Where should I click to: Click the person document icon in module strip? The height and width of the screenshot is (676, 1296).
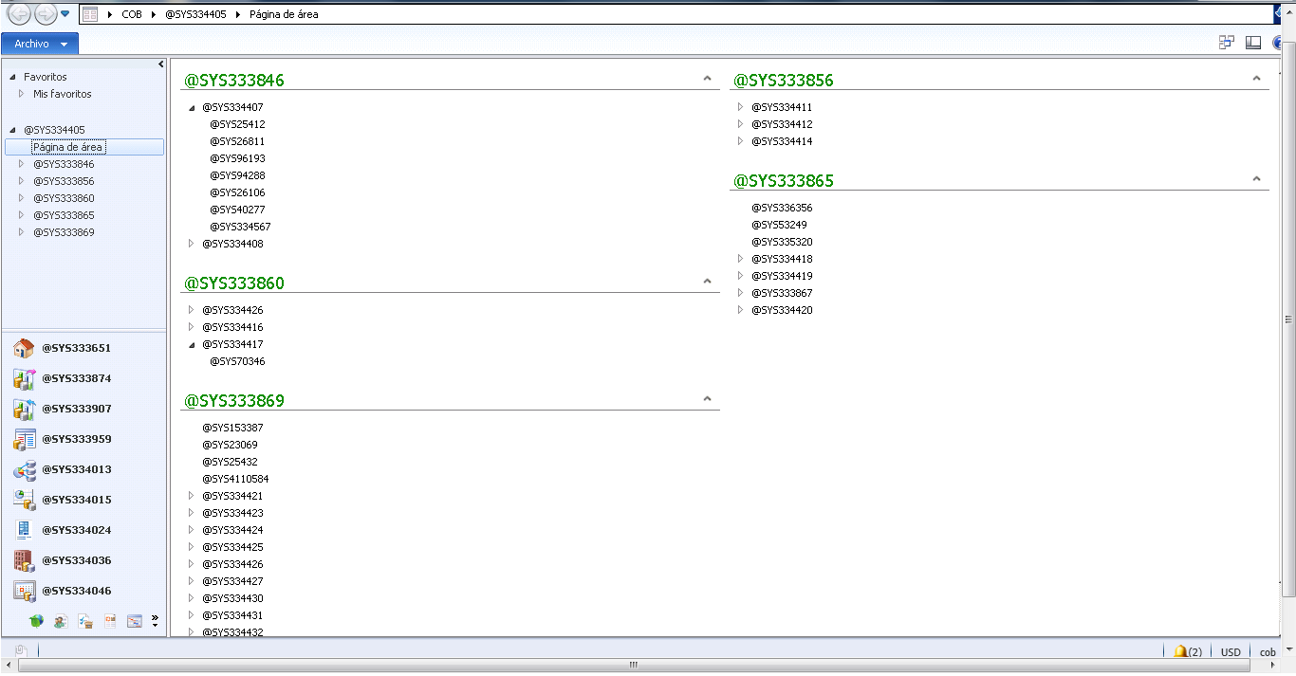(61, 621)
